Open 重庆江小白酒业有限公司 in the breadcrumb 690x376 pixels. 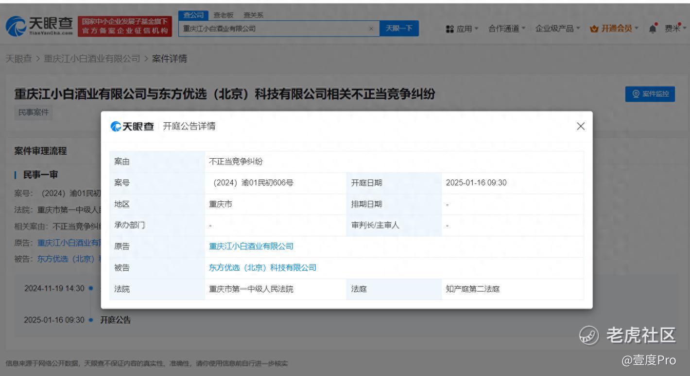click(92, 59)
